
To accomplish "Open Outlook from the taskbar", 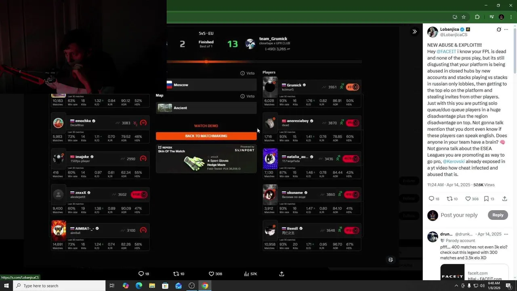I will coord(179,286).
